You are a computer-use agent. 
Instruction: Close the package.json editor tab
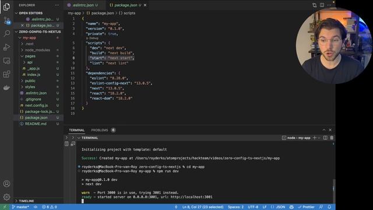click(x=145, y=5)
